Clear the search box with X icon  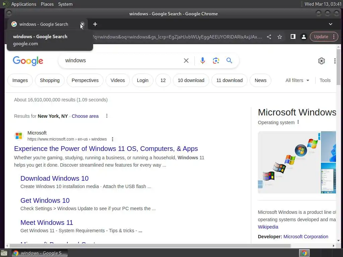coord(186,61)
